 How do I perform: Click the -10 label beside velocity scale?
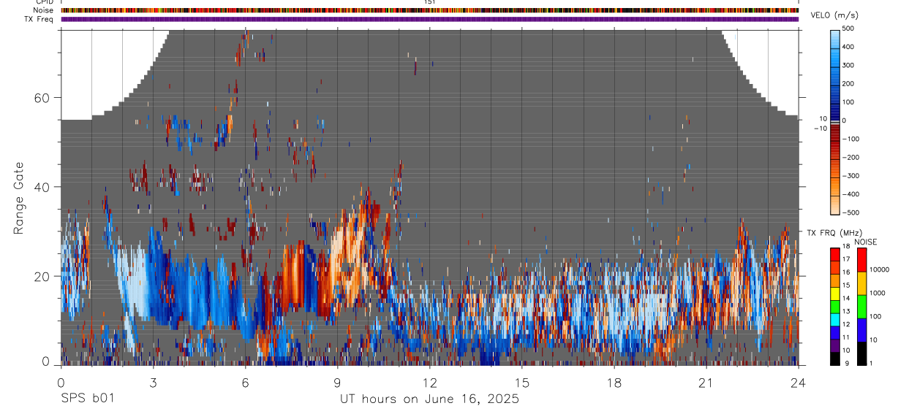tap(820, 129)
